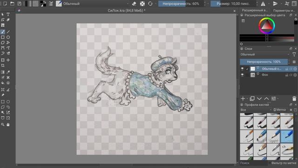Toggle eraser mode

134,4
